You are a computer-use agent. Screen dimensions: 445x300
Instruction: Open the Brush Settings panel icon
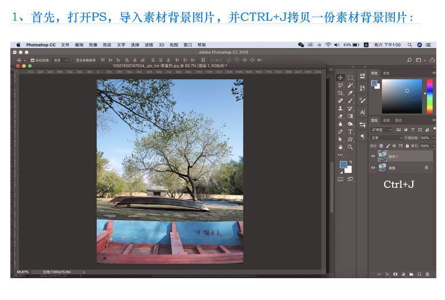coord(362,100)
